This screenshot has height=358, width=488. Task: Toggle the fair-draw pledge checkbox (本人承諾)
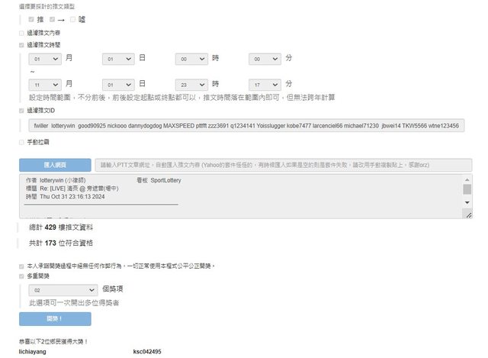21,266
